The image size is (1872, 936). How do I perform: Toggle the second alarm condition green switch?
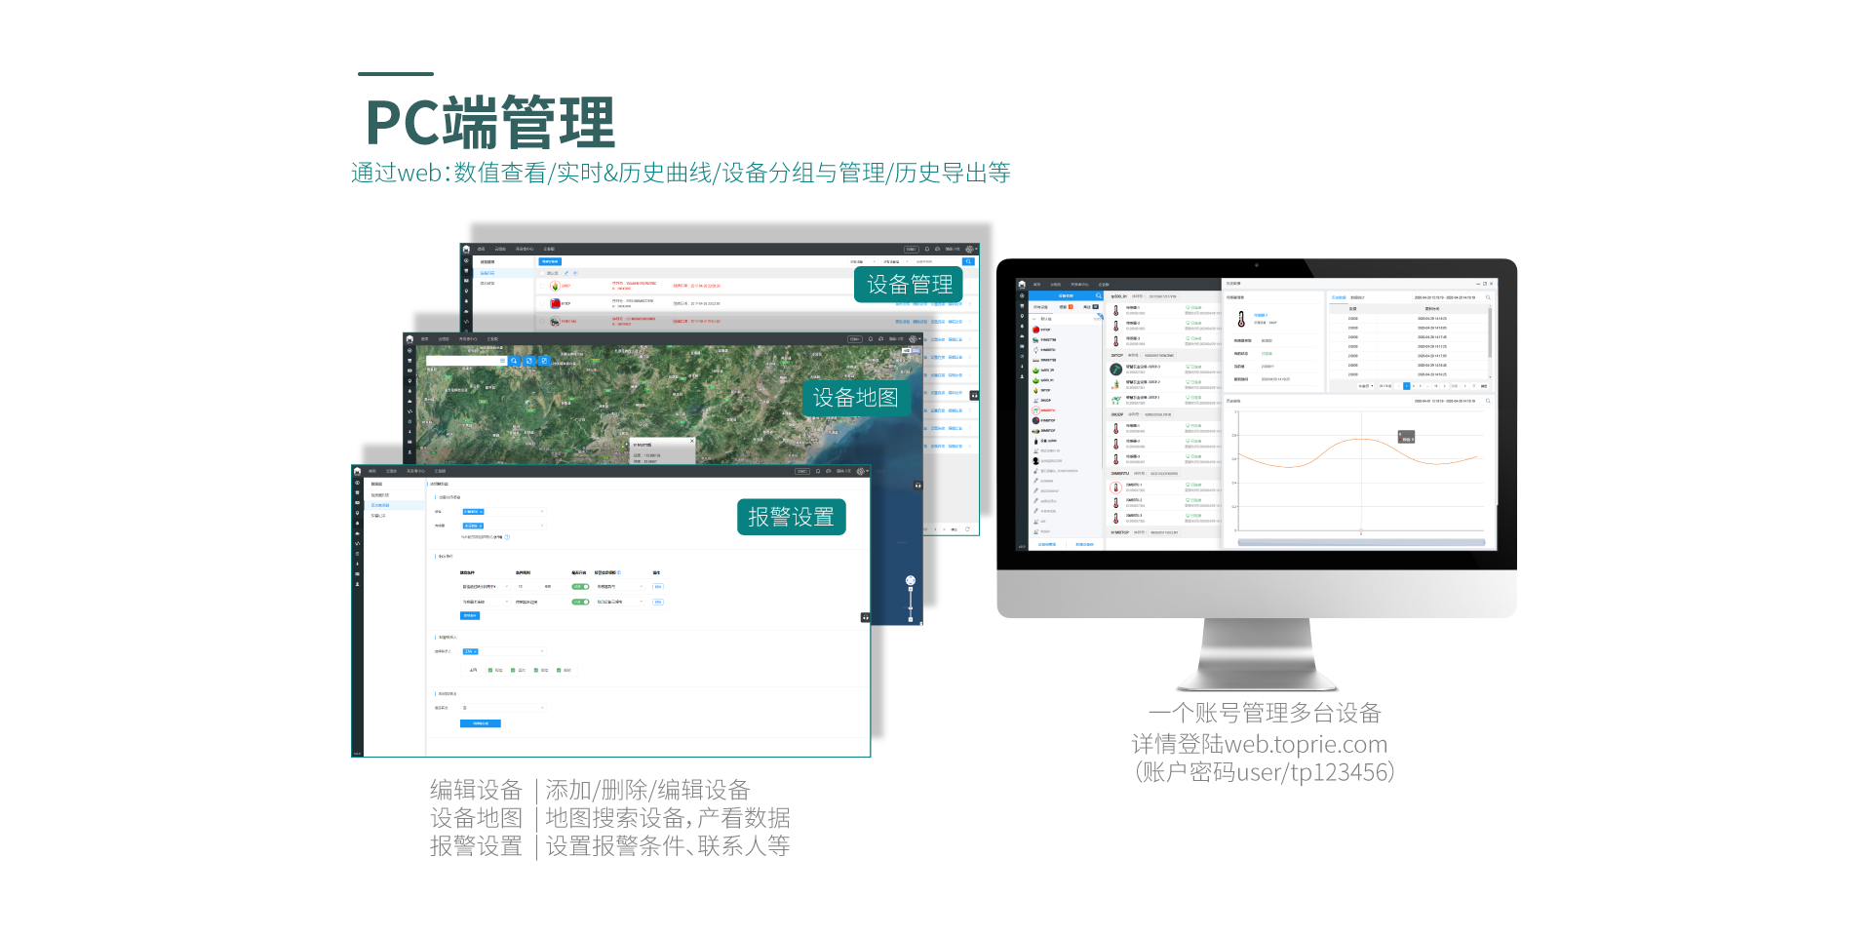pyautogui.click(x=580, y=603)
